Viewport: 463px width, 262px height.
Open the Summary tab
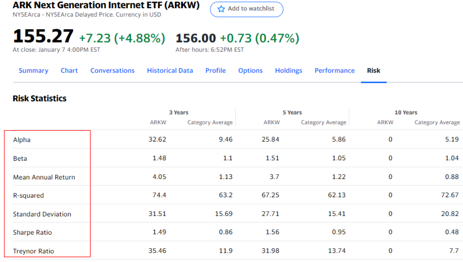point(33,71)
